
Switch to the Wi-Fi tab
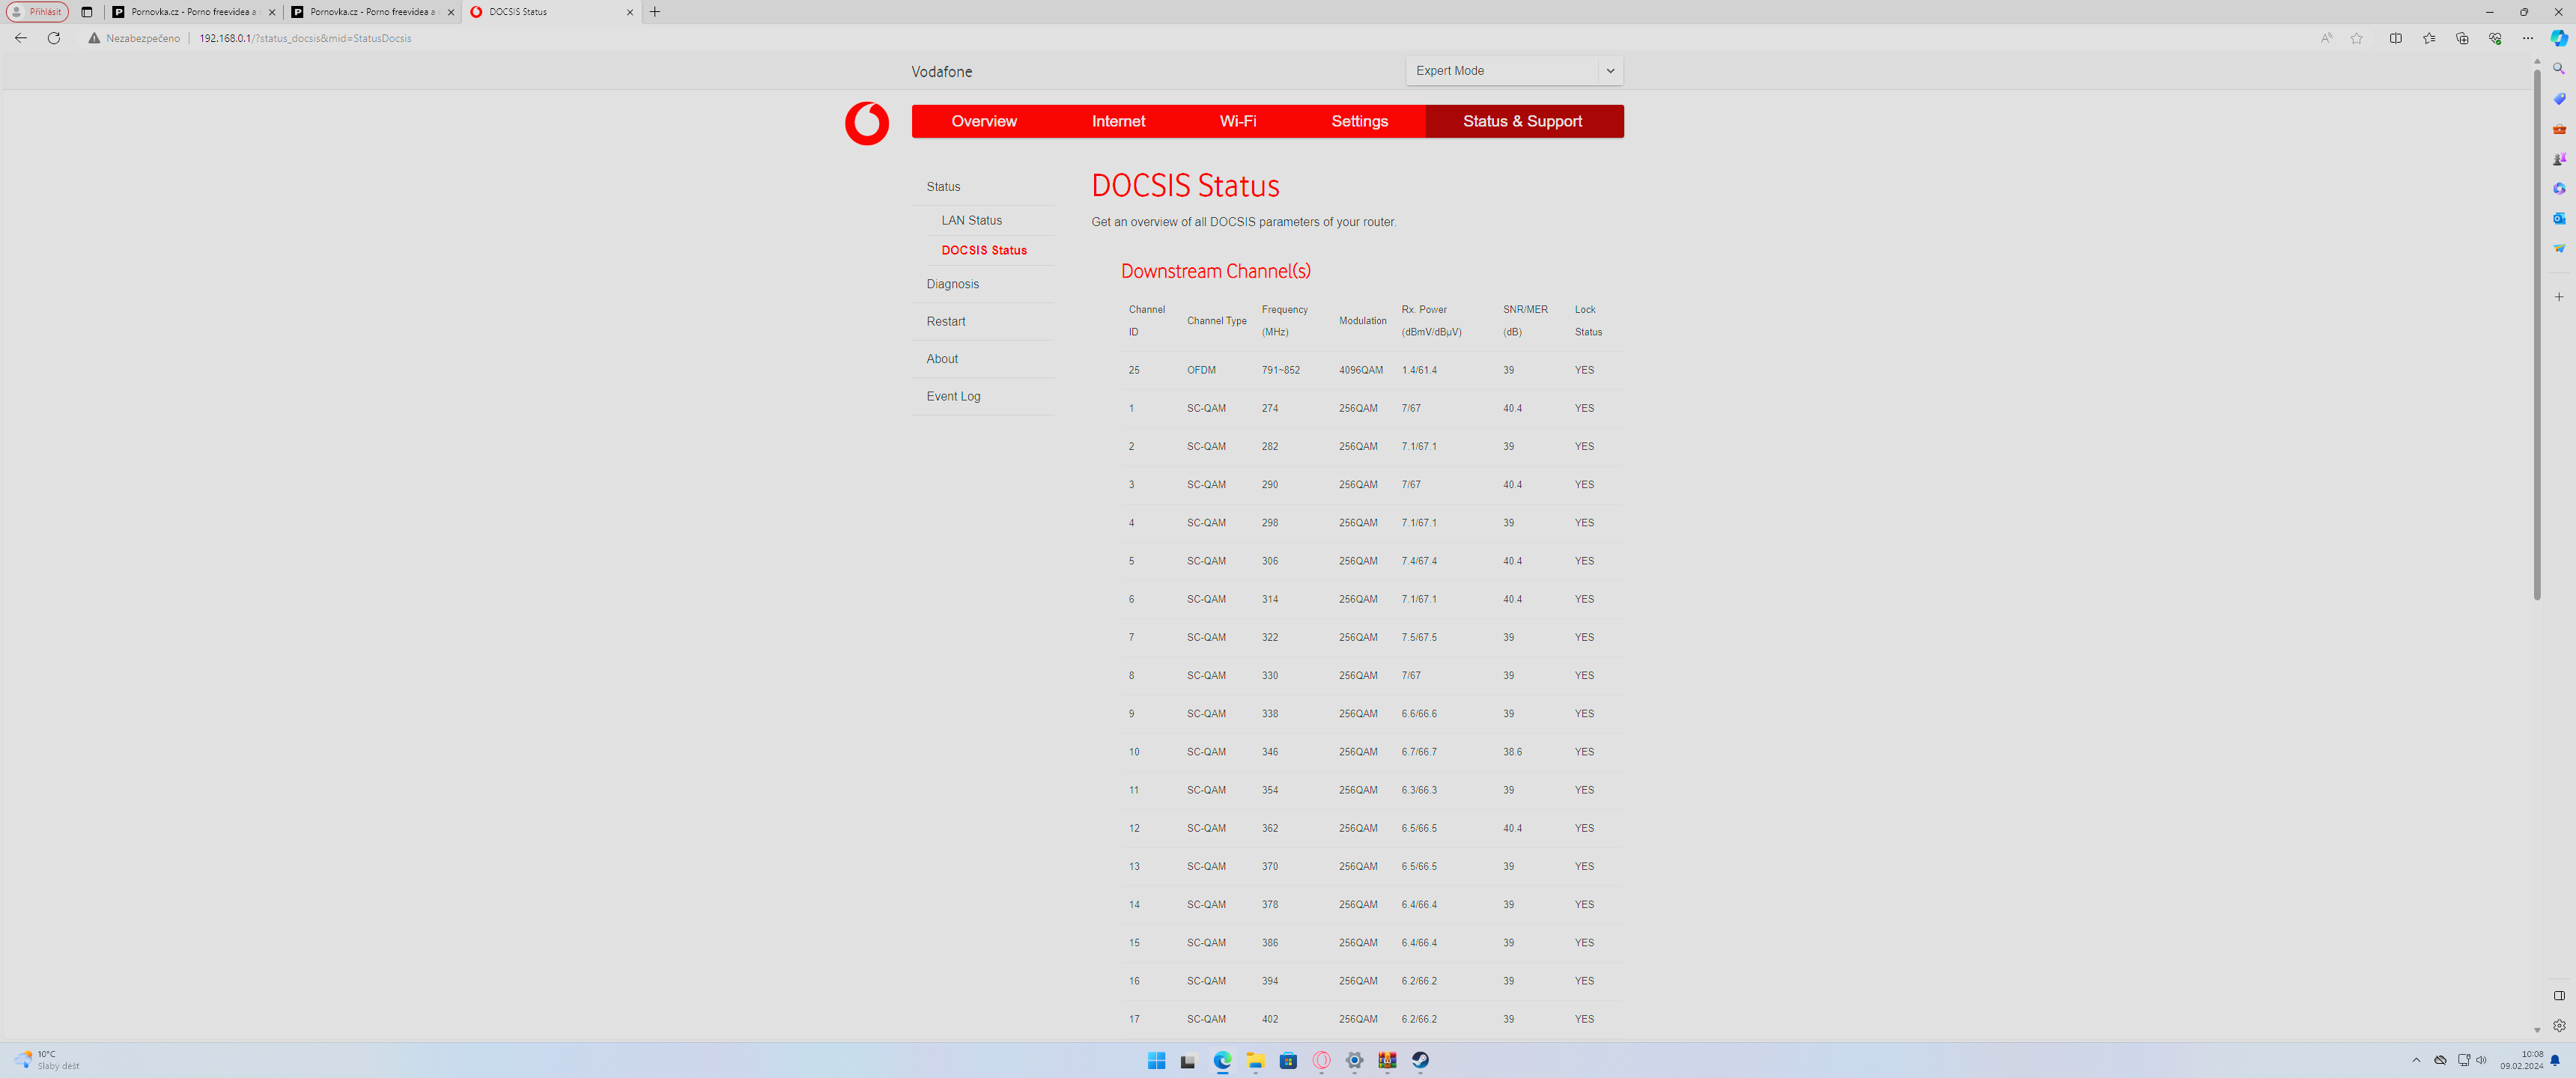pyautogui.click(x=1237, y=121)
